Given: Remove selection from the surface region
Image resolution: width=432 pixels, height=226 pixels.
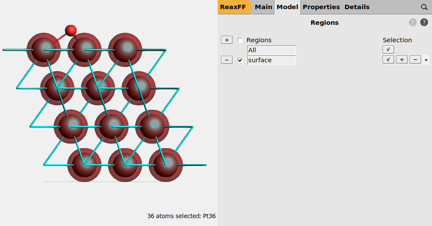Looking at the screenshot, I should pyautogui.click(x=415, y=60).
